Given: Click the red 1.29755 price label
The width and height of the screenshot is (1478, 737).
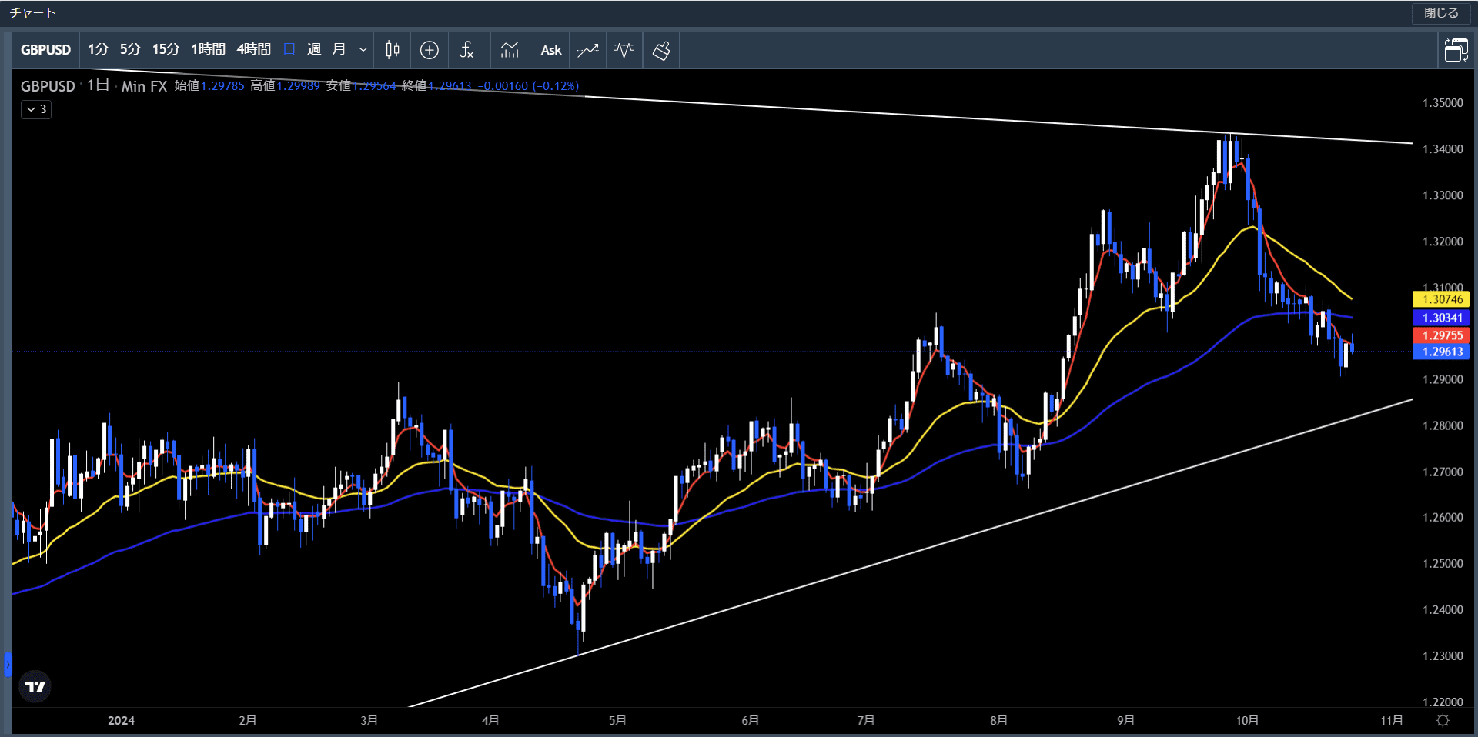Looking at the screenshot, I should (1441, 335).
